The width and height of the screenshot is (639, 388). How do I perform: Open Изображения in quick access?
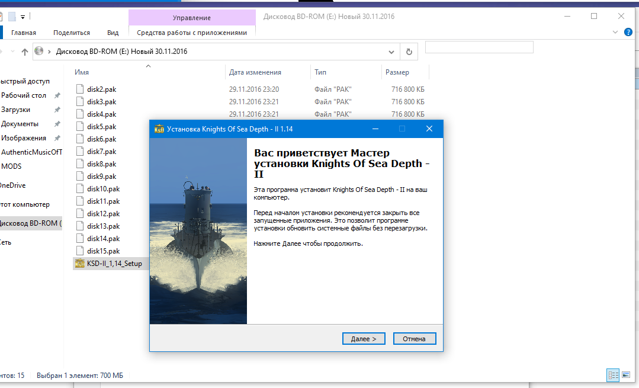(24, 138)
